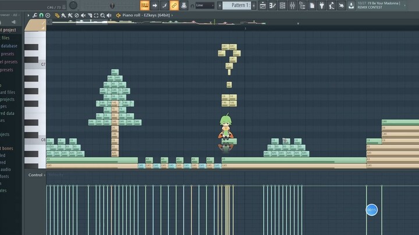Click the C7 piano key
The height and width of the screenshot is (235, 419).
(x=35, y=65)
